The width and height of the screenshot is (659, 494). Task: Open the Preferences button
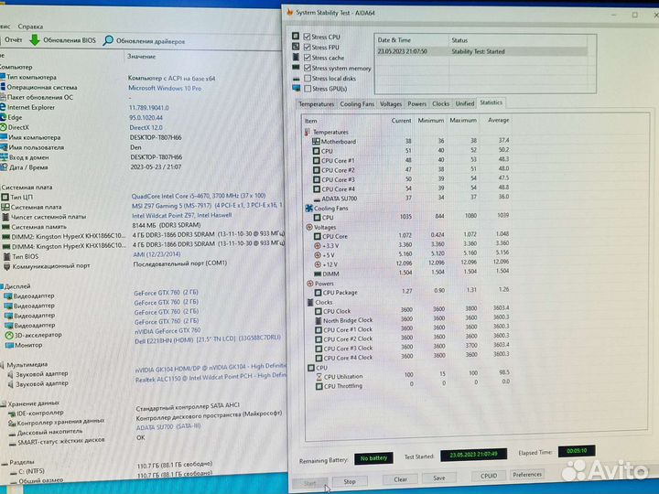click(527, 474)
